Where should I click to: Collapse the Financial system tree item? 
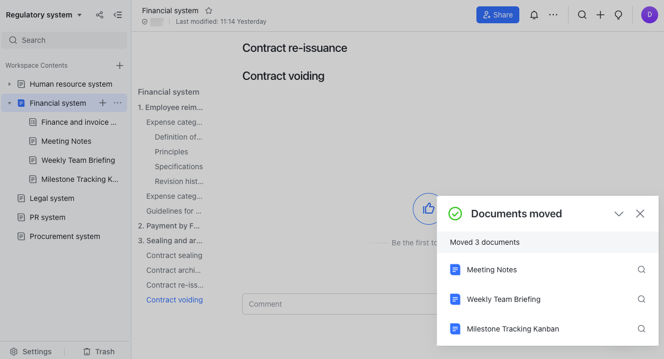tap(10, 103)
